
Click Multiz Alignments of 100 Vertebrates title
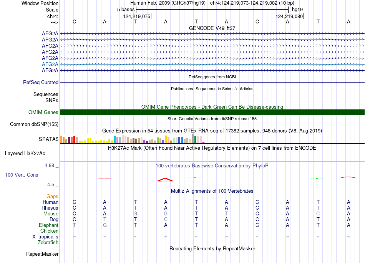click(x=212, y=191)
